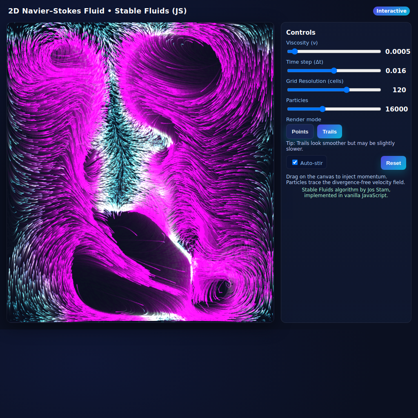Click the far right end of the Particles track

click(379, 109)
